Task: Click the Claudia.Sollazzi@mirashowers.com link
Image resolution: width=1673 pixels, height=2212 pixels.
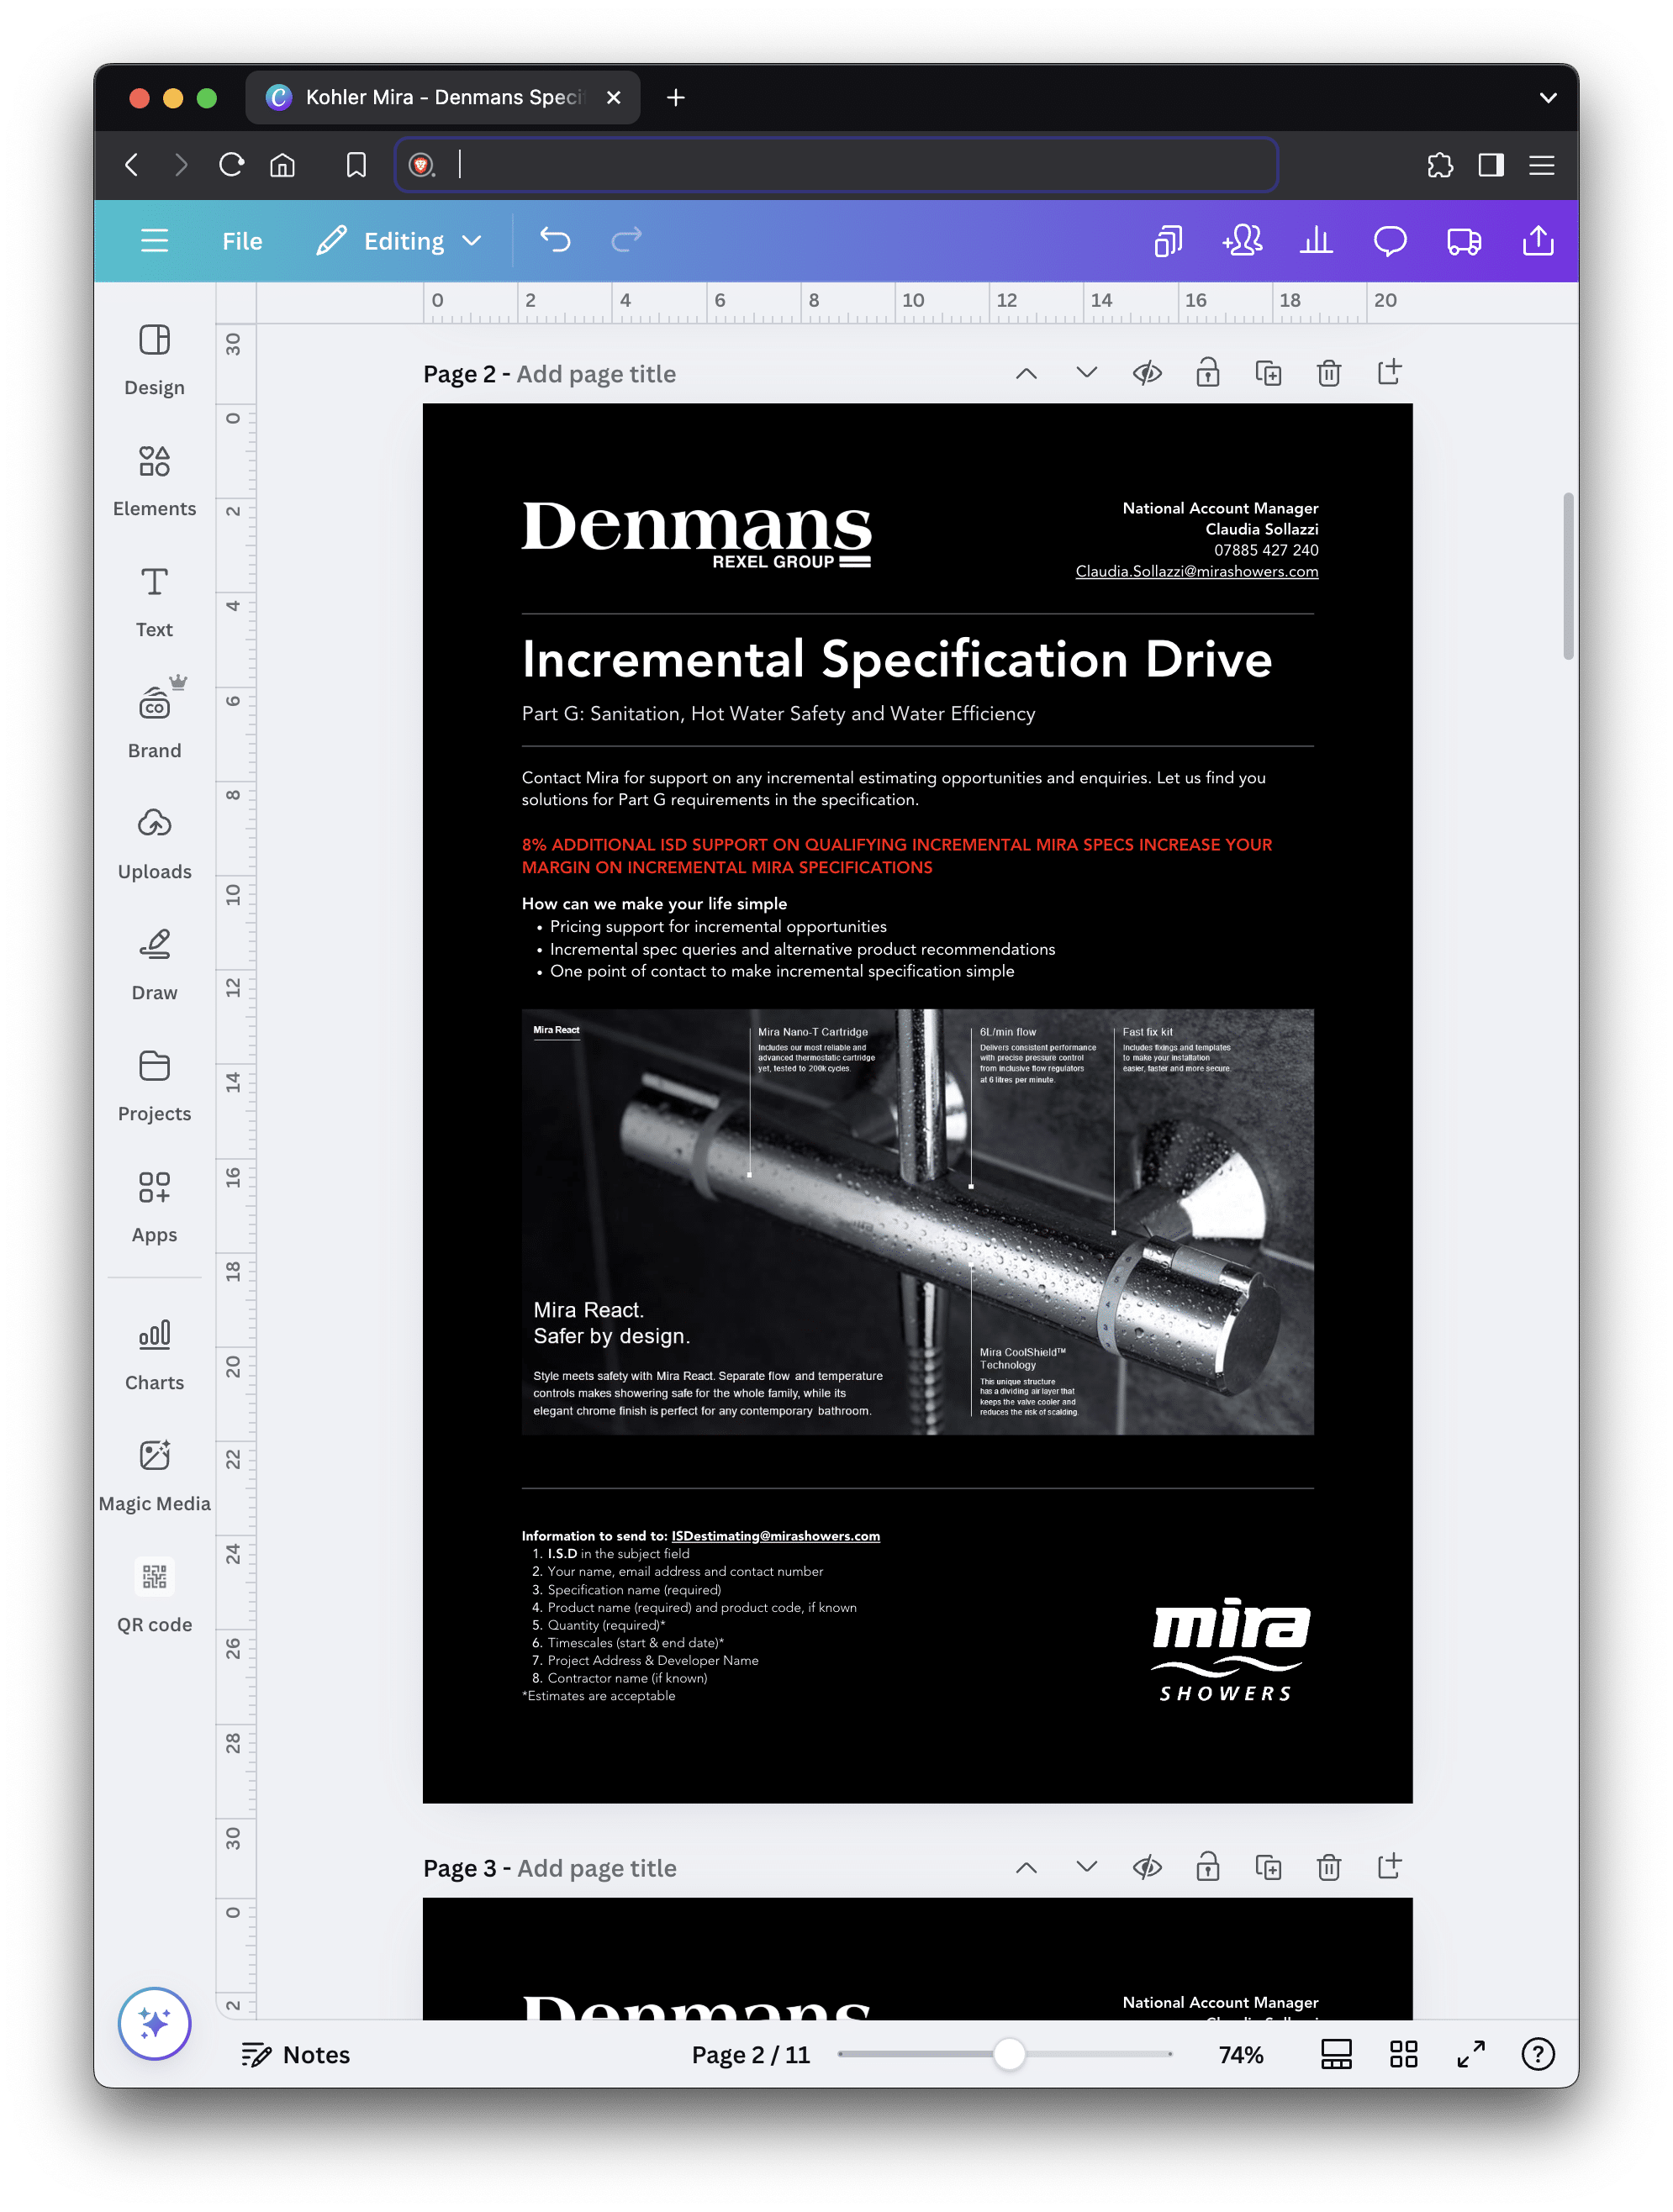Action: 1196,571
